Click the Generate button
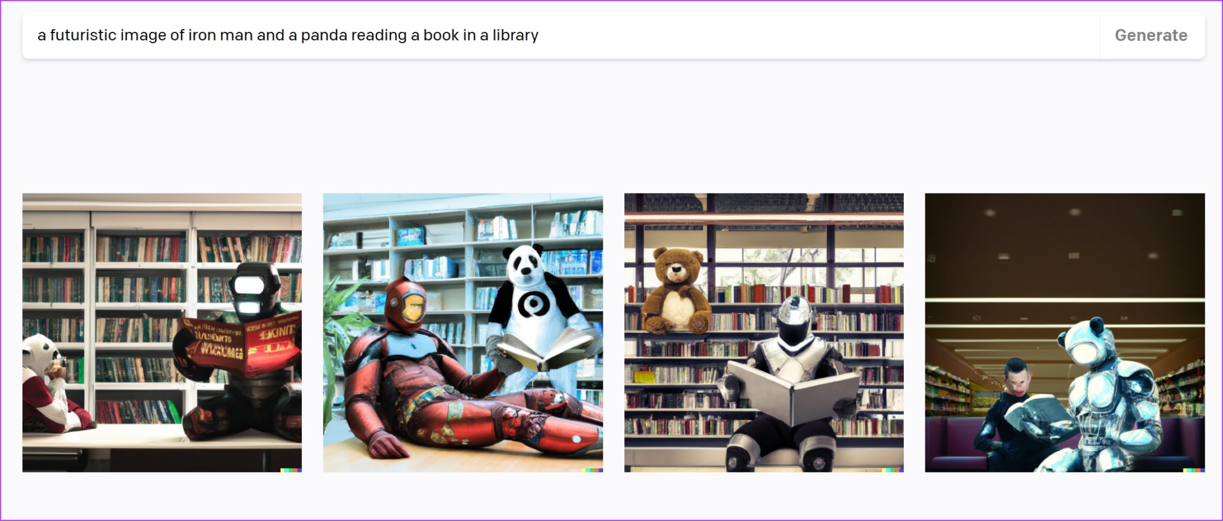The width and height of the screenshot is (1223, 521). (x=1151, y=36)
